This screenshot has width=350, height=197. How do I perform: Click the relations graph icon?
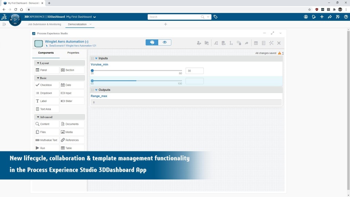click(271, 43)
